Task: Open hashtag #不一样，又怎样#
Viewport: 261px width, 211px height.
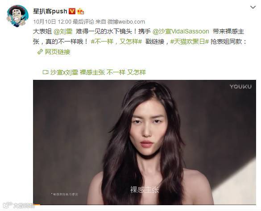Action: [116, 41]
